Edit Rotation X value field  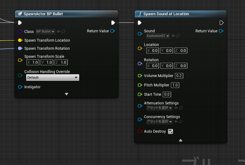point(152,66)
